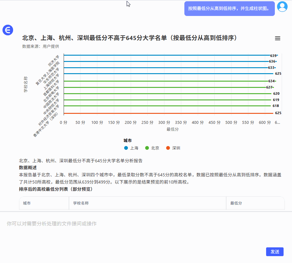
Task: Click the user message bubble about sorting
Action: point(229,8)
